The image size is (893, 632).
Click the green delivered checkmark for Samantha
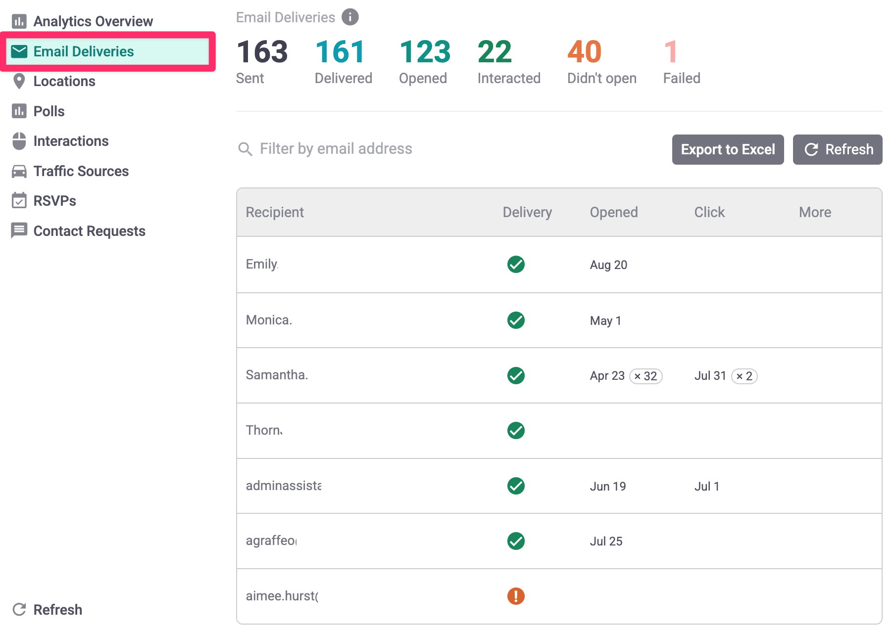516,375
